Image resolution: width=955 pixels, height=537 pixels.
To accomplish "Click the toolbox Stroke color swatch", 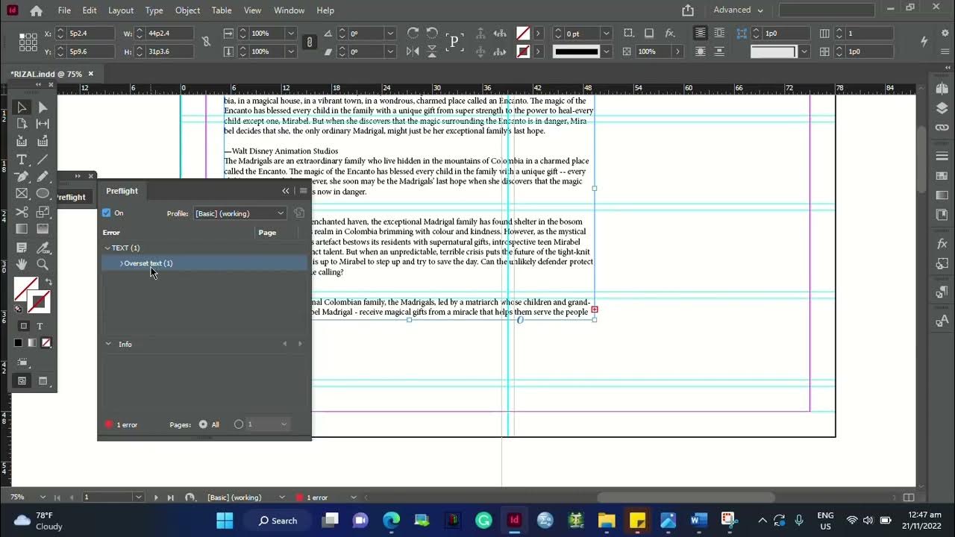I will (x=39, y=301).
